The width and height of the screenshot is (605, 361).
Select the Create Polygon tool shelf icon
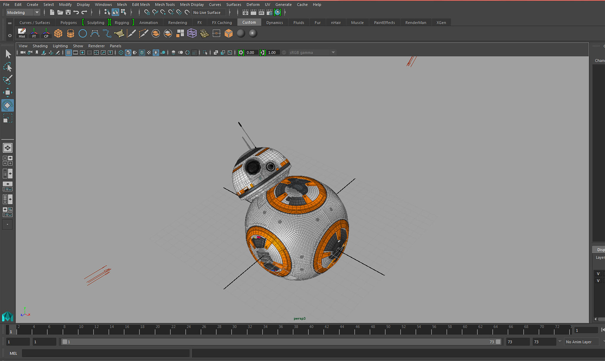point(119,33)
